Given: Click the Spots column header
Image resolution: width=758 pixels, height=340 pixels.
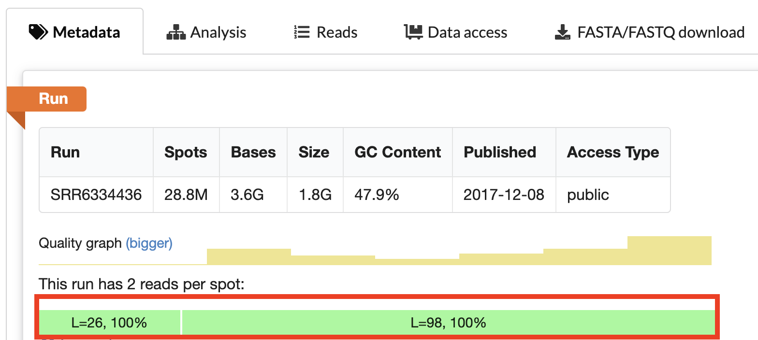Looking at the screenshot, I should click(186, 152).
